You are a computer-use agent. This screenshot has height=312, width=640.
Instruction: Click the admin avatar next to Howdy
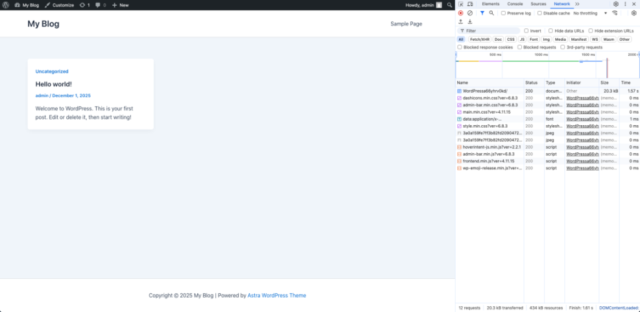tap(439, 5)
